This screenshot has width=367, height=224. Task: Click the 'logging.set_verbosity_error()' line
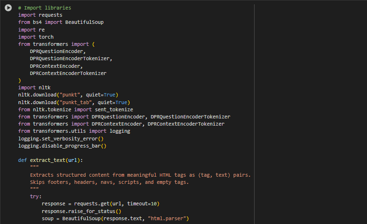pyautogui.click(x=61, y=139)
